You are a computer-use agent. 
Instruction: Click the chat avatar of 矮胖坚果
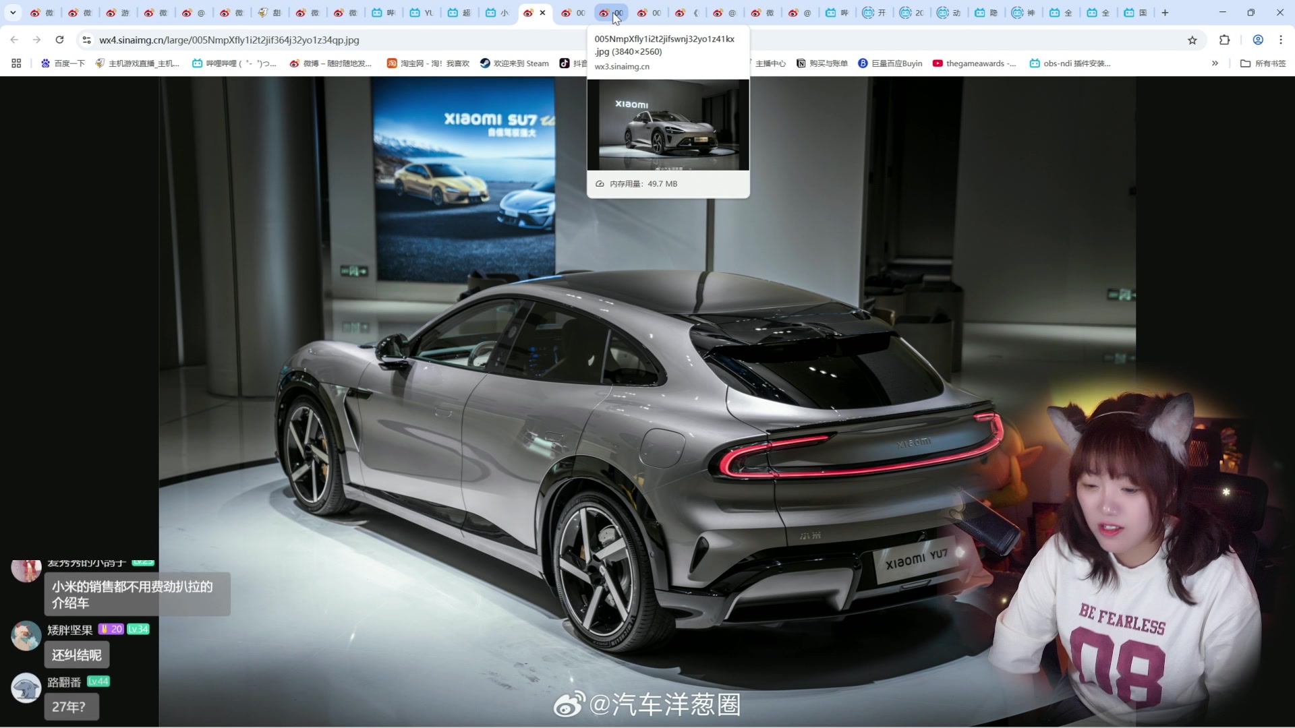click(x=26, y=636)
